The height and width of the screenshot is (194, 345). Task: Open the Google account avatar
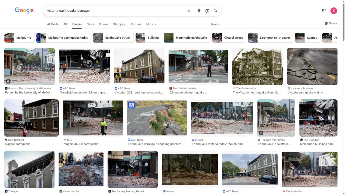click(x=334, y=11)
